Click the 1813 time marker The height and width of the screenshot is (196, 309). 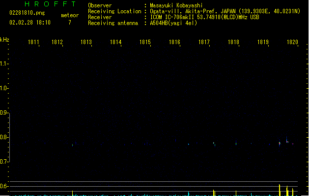tap(86, 42)
